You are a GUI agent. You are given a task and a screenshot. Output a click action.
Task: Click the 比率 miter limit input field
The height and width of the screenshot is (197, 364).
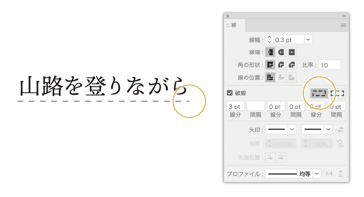click(x=330, y=64)
